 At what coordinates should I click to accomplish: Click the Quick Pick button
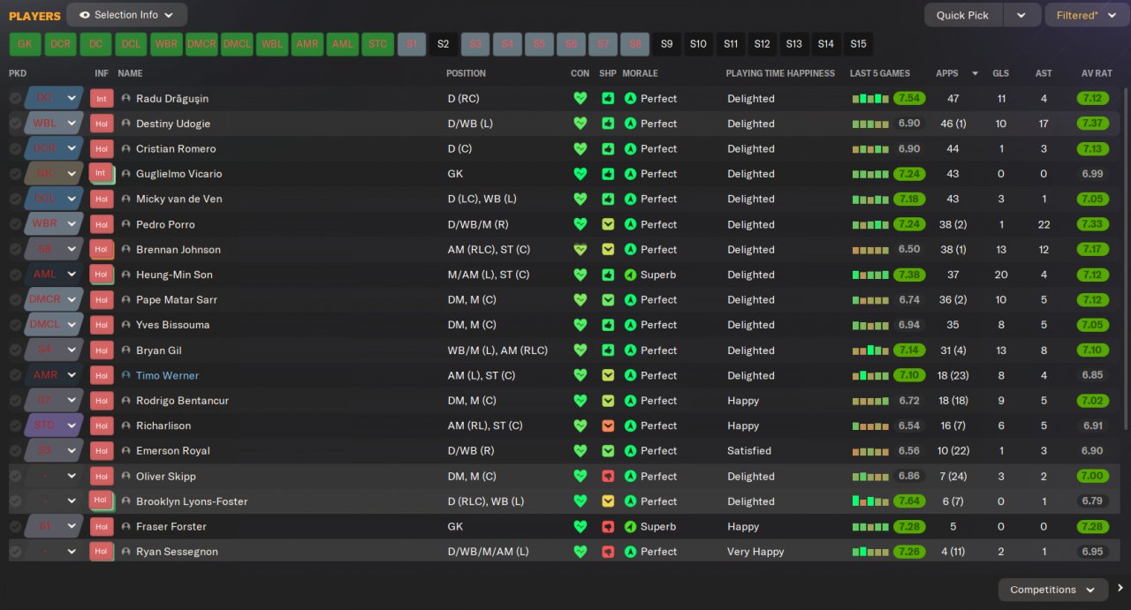963,15
